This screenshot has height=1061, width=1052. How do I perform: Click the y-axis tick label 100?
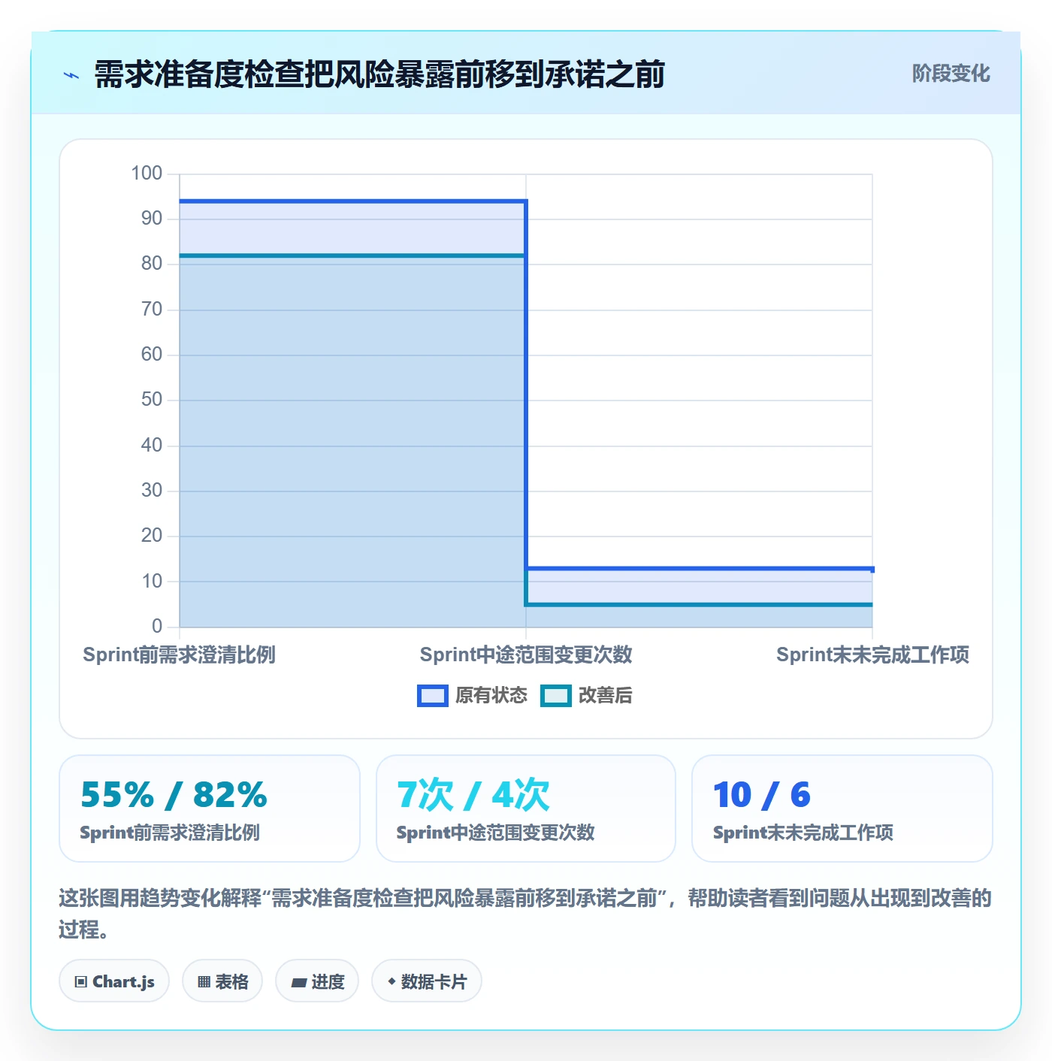coord(147,174)
